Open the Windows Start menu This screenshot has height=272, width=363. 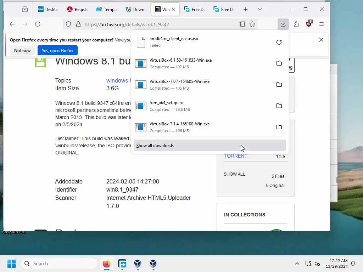[x=11, y=263]
